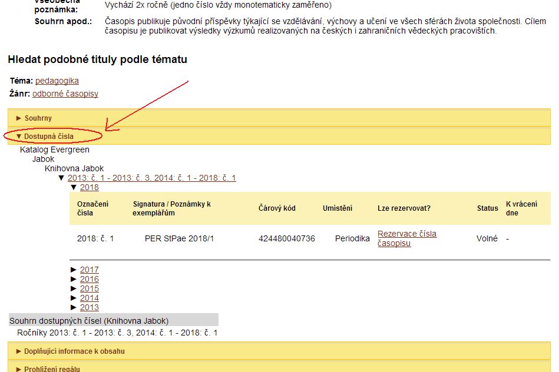
Task: Click the triangle arrow beside 2014
Action: (74, 298)
